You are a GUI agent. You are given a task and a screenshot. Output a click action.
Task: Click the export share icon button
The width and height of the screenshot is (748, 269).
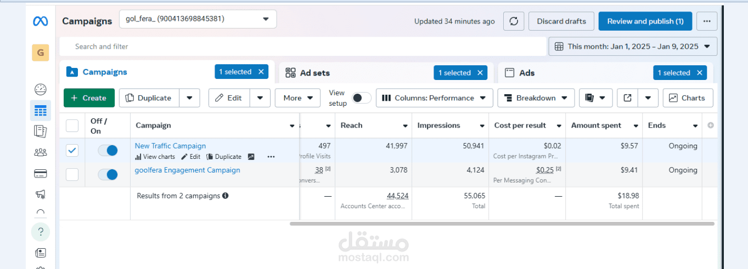628,98
